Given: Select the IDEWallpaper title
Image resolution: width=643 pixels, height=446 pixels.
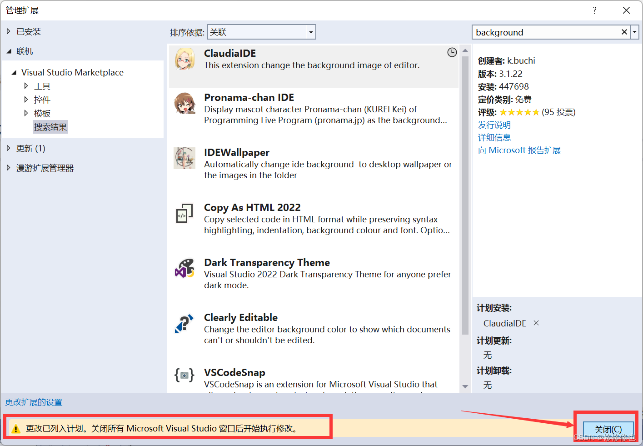Looking at the screenshot, I should coord(237,152).
